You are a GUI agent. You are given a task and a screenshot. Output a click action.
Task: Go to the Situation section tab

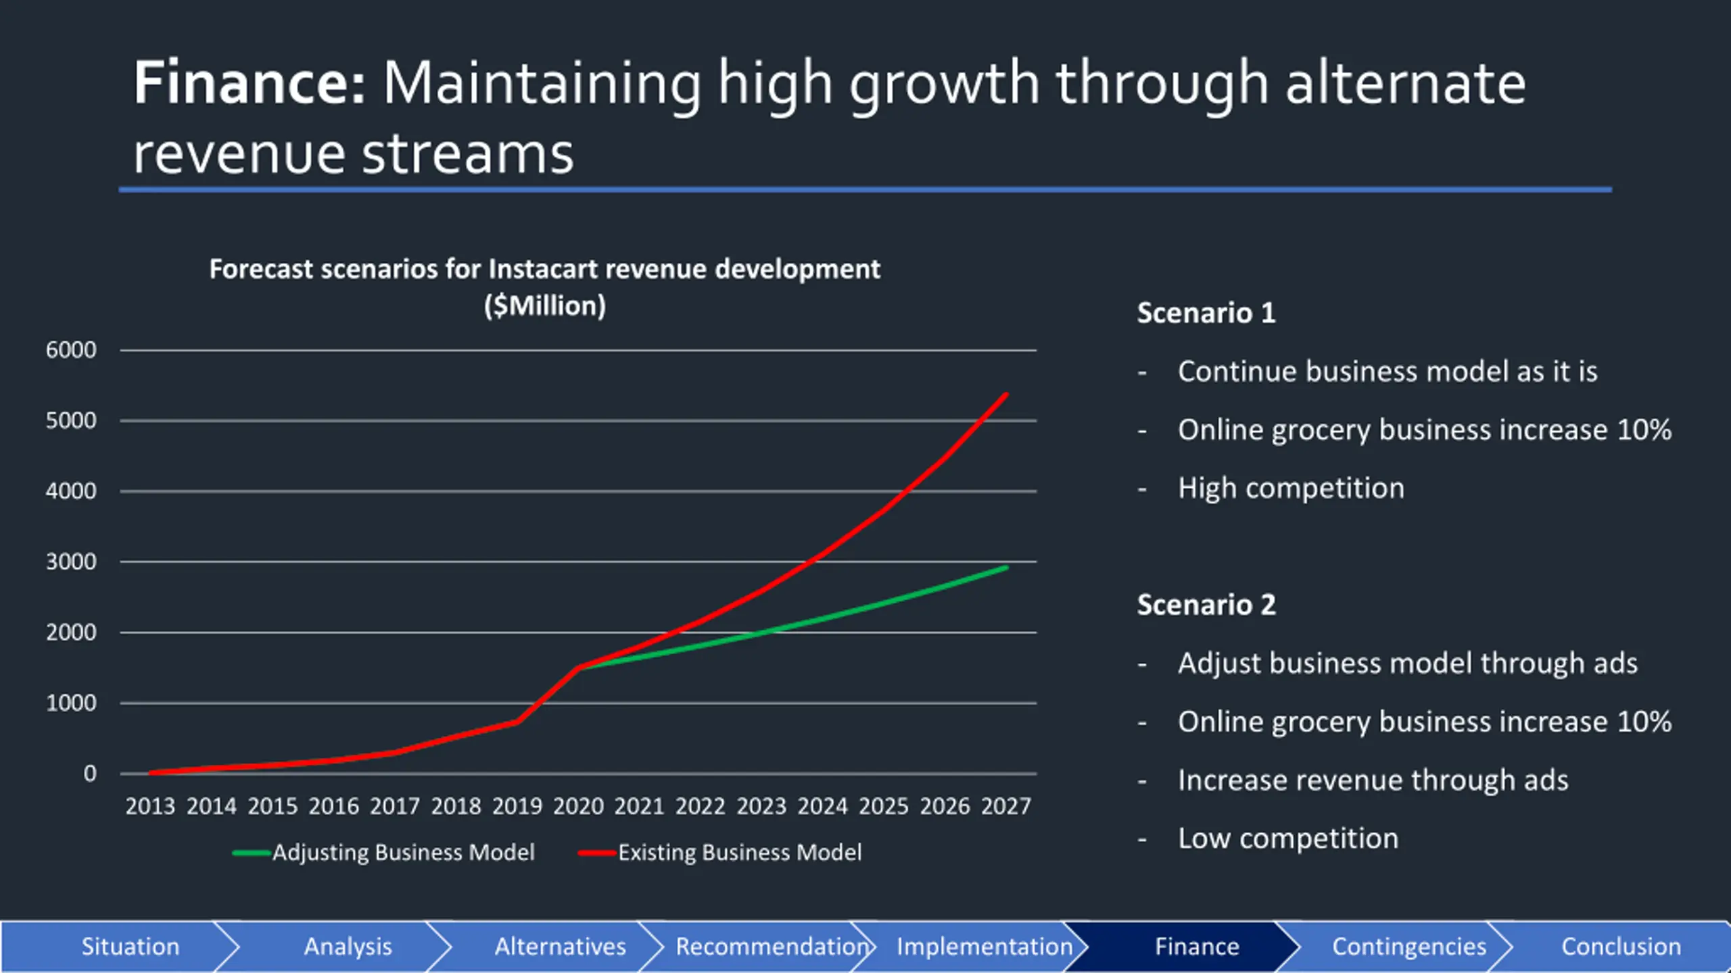[120, 947]
